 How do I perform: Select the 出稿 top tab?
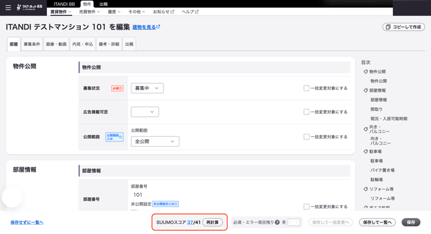[x=104, y=4]
